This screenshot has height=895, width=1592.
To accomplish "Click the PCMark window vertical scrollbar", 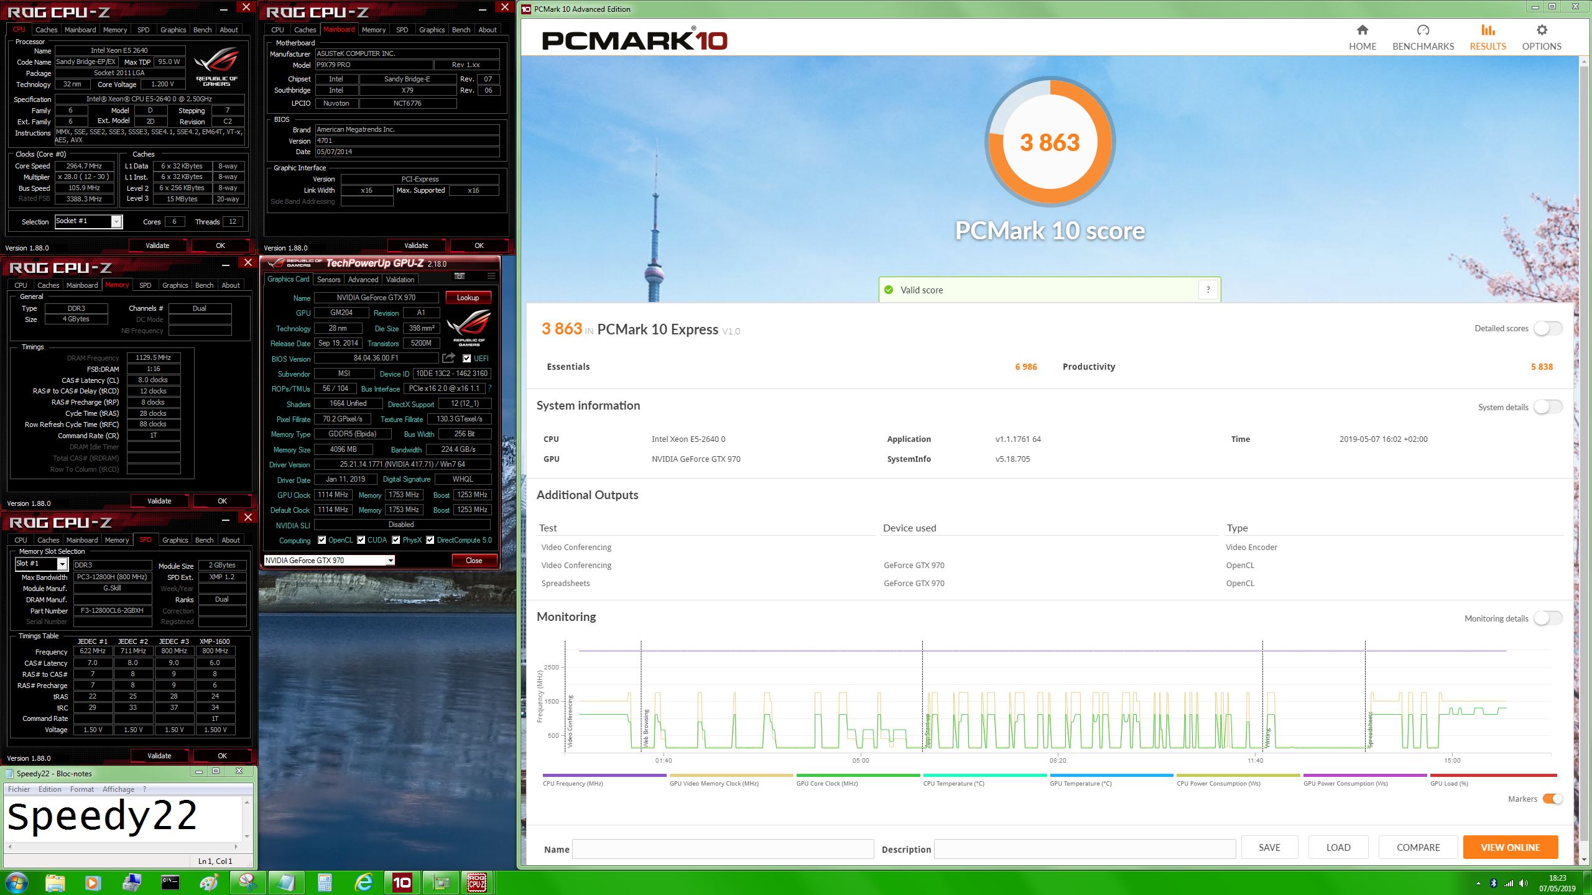I will tap(1583, 454).
